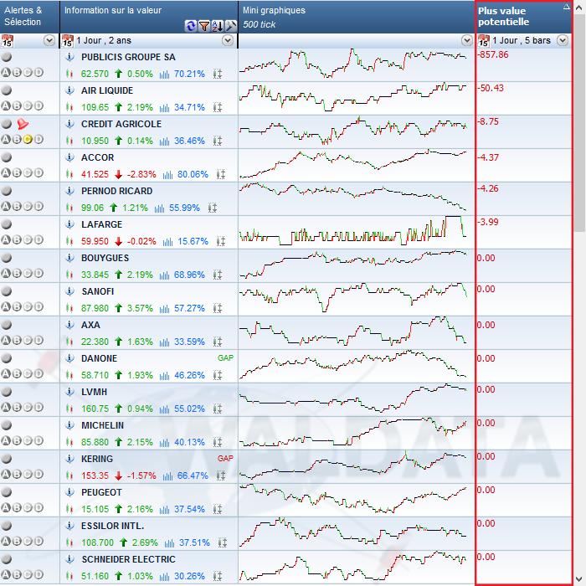Open the ESSILOR INTL. stock name
This screenshot has height=586, width=586.
tap(112, 526)
